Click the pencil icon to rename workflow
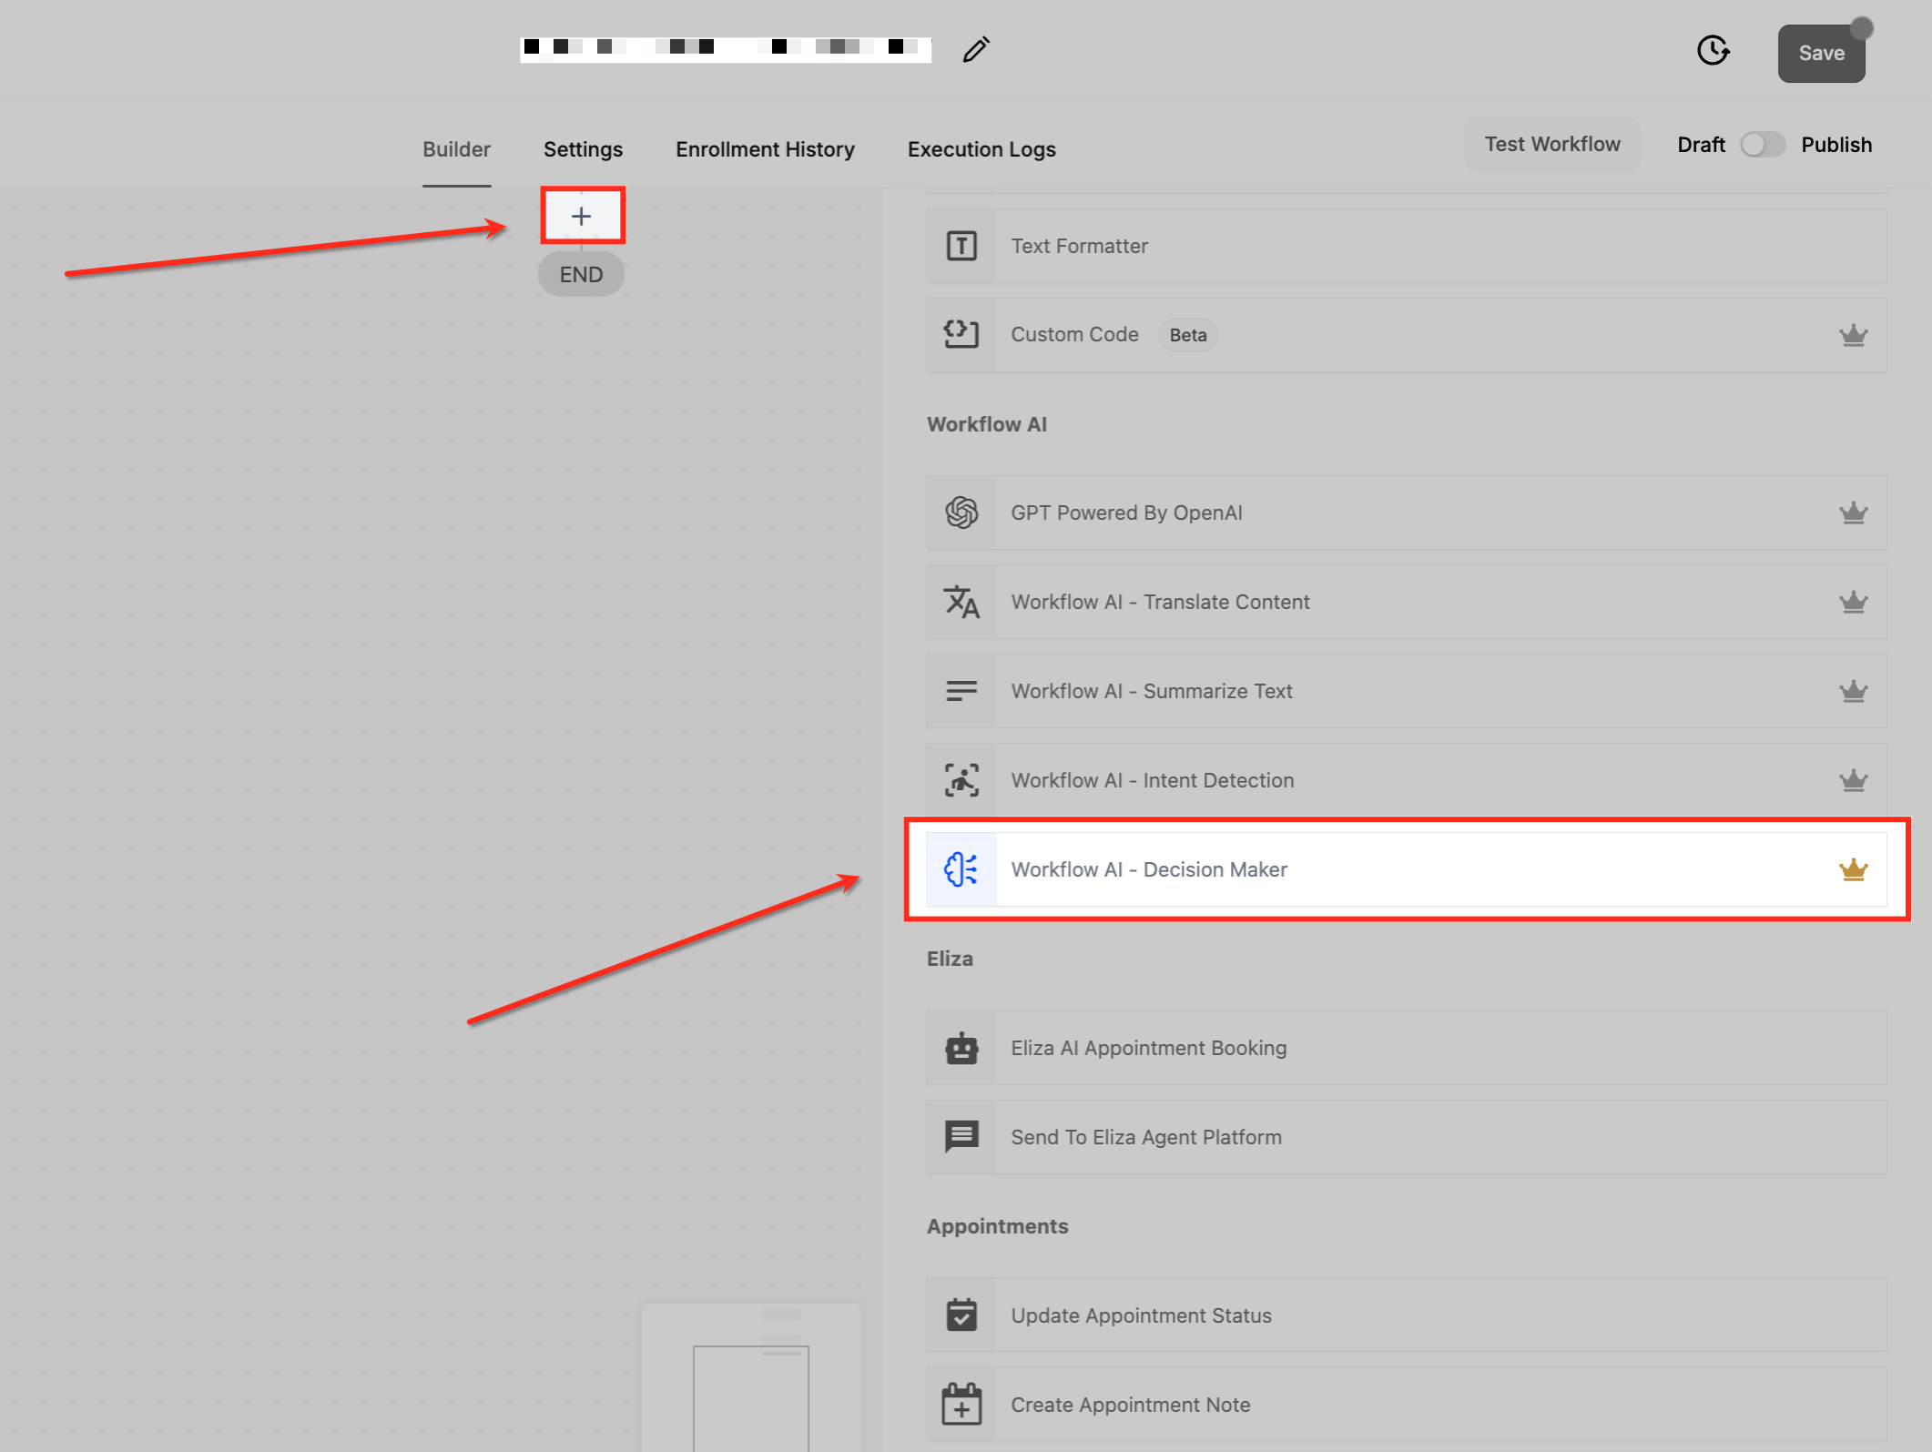1932x1452 pixels. coord(975,49)
